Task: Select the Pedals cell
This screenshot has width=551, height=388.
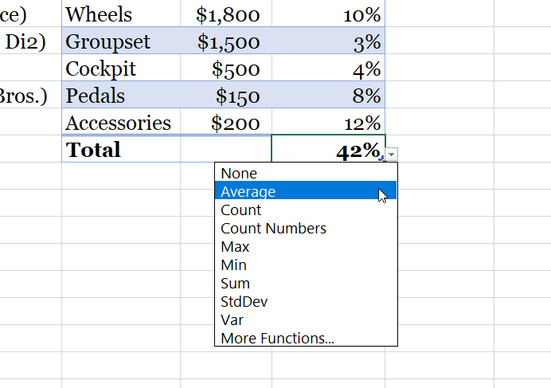Action: [x=121, y=95]
